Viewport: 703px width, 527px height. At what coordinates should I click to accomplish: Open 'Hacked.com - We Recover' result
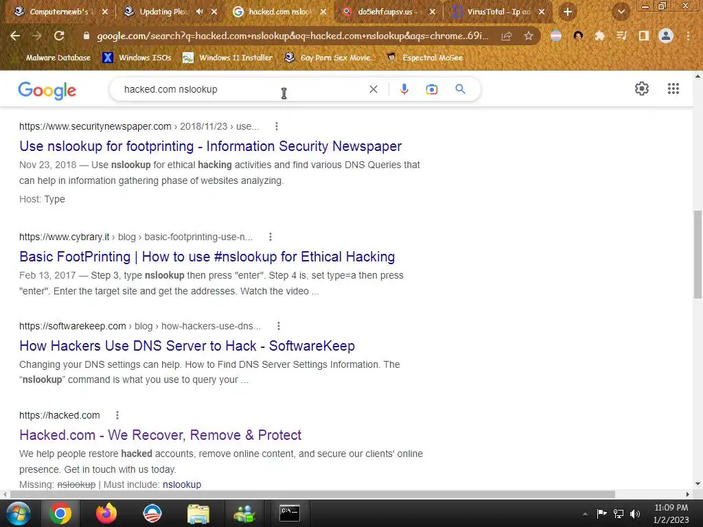[161, 435]
